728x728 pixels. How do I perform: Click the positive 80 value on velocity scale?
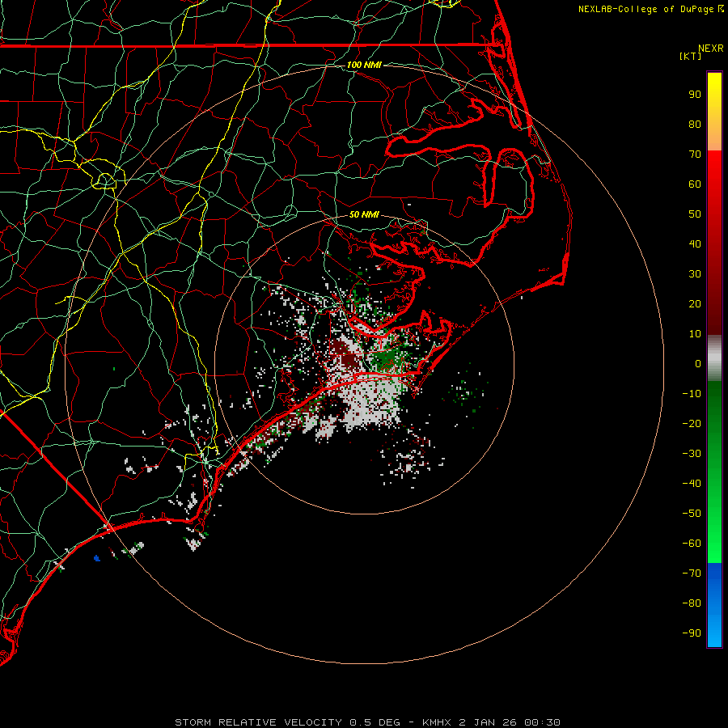point(695,125)
